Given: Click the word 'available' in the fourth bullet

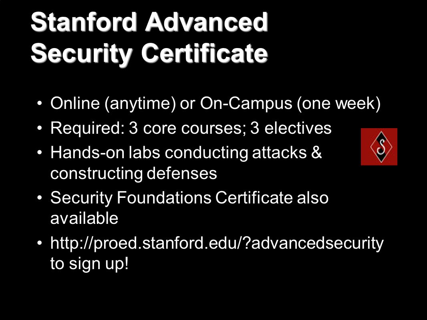Looking at the screenshot, I should (84, 218).
